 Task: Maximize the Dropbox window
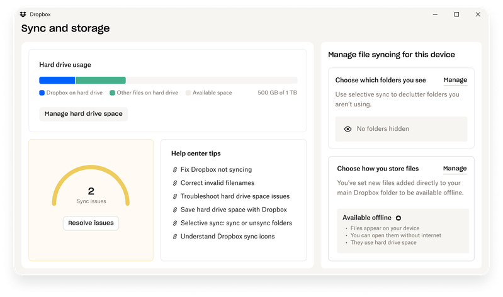tap(456, 14)
